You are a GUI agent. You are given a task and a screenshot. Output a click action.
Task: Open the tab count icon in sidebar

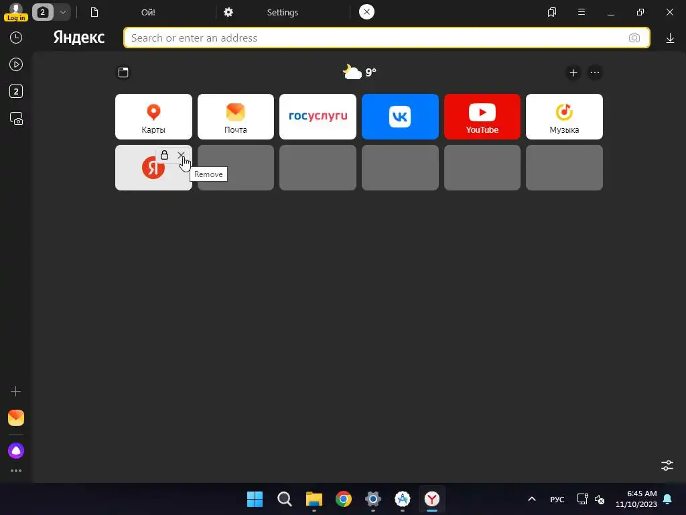(x=16, y=91)
